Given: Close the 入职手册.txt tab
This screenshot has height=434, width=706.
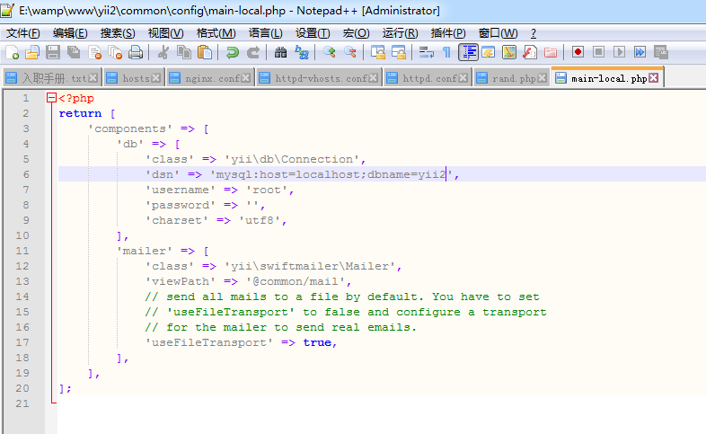Looking at the screenshot, I should click(93, 78).
